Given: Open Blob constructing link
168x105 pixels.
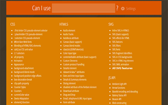Looking at the screenshot, I should (119, 103).
